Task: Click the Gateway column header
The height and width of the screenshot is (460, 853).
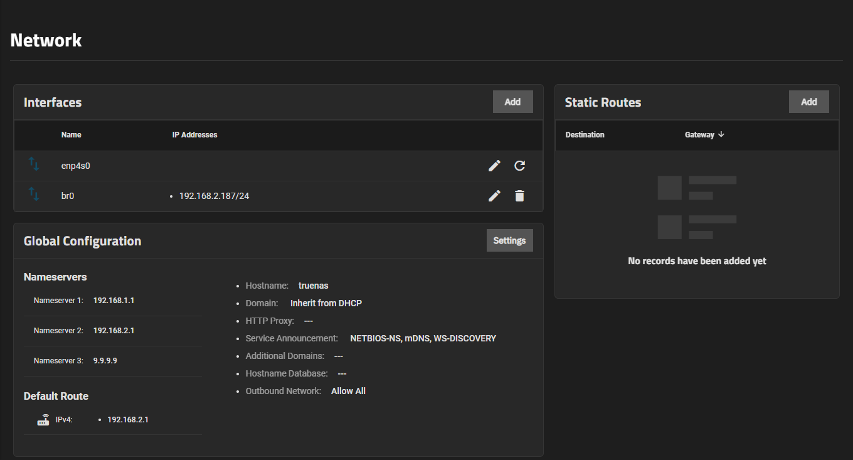Action: point(699,135)
